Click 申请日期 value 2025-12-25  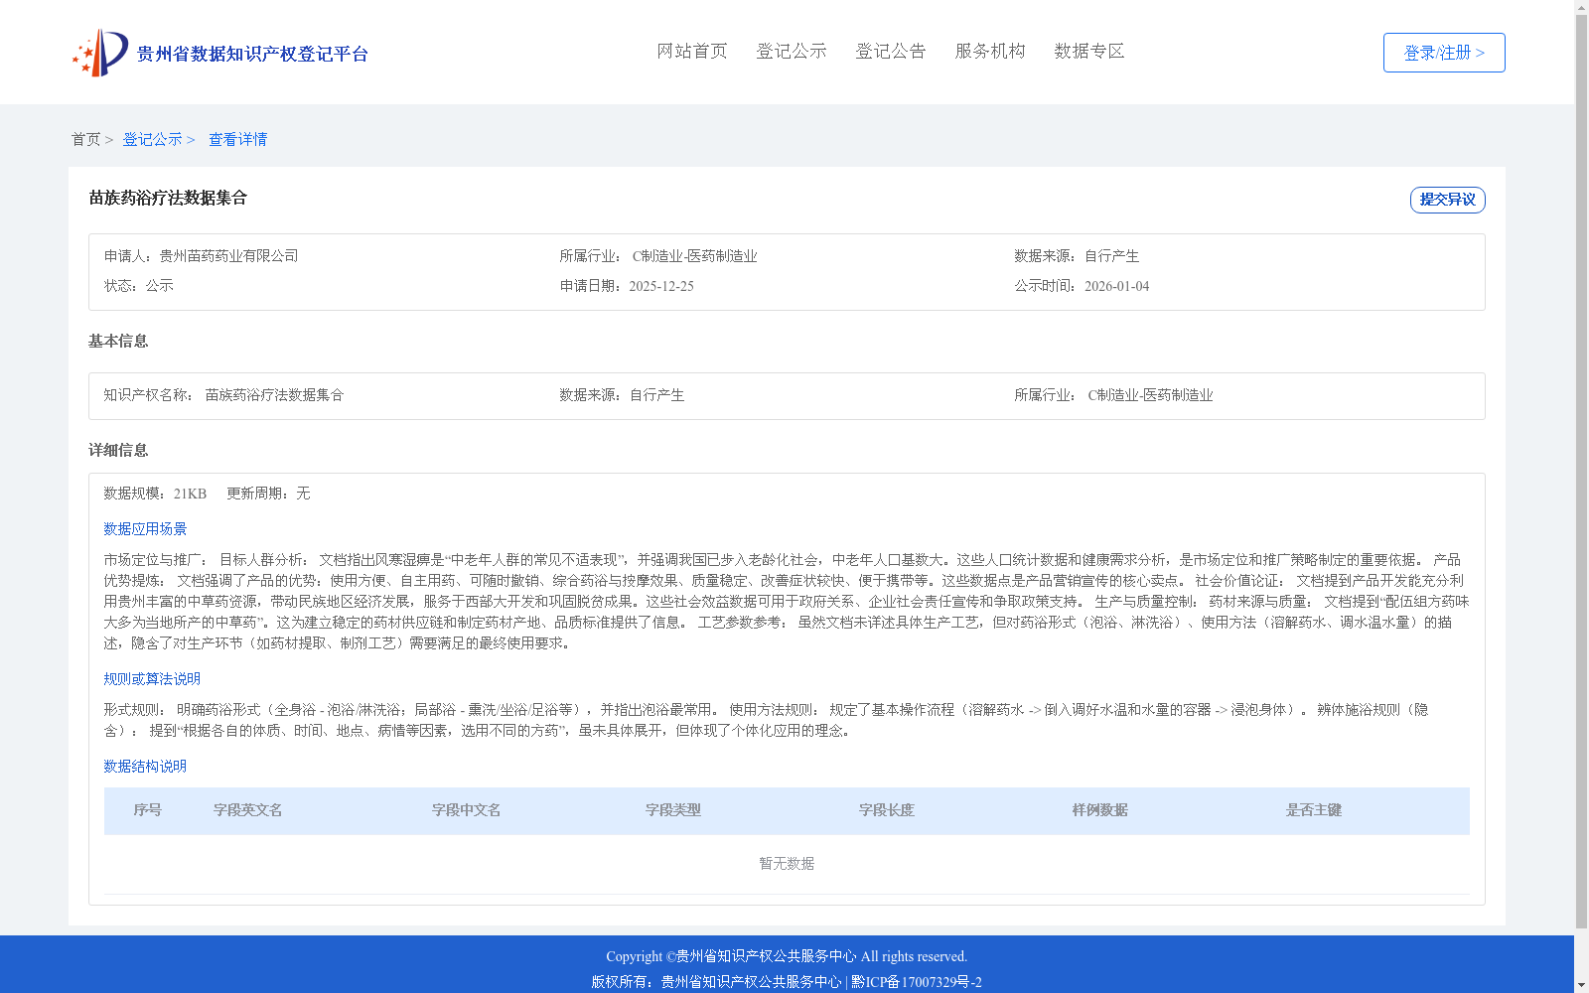click(x=661, y=286)
